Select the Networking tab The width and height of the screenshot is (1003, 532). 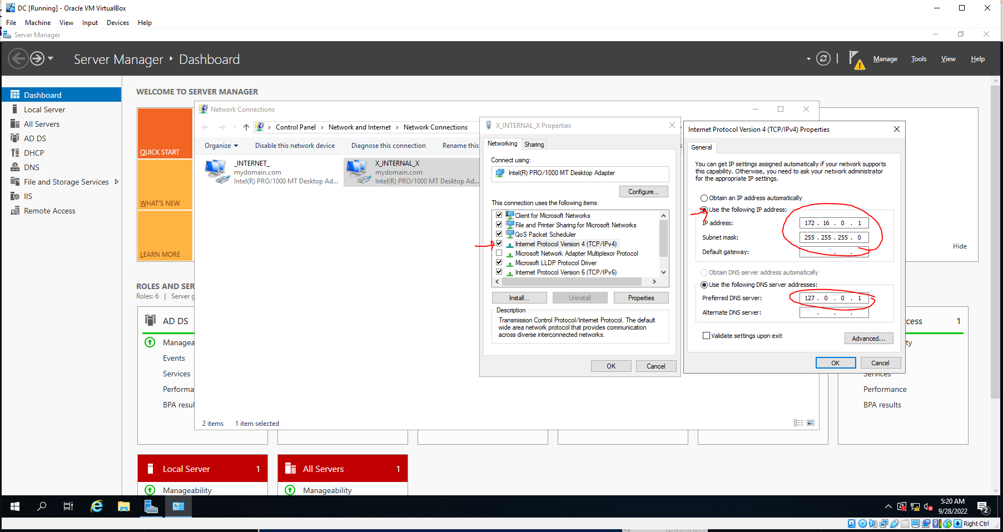coord(503,143)
